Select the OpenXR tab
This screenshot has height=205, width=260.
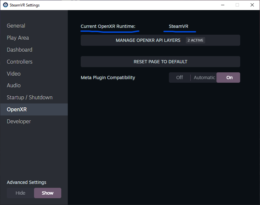point(34,109)
